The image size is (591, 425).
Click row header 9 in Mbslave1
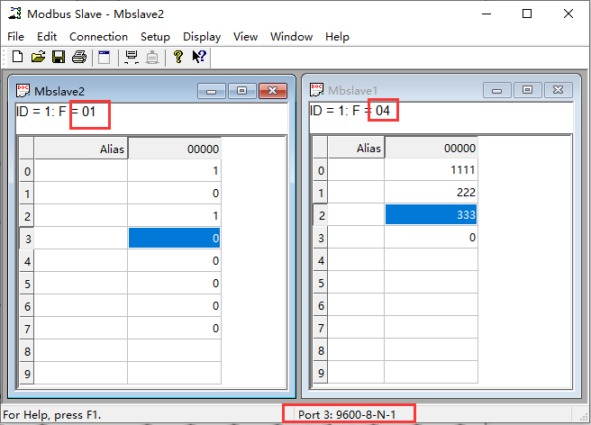pos(321,373)
